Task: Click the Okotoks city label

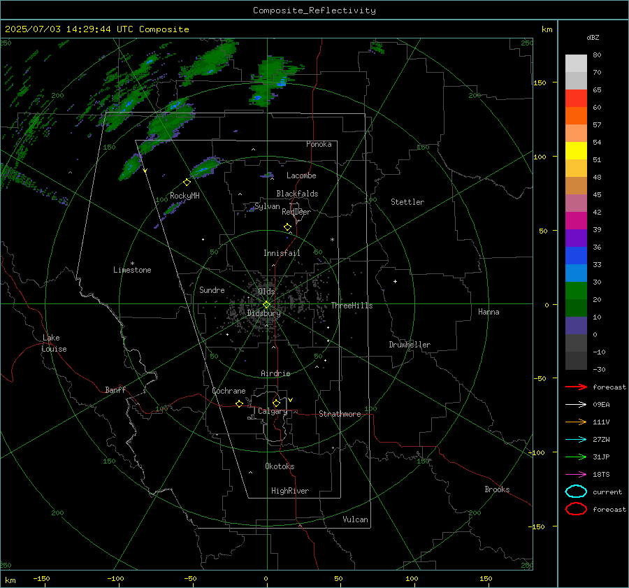Action: point(280,466)
